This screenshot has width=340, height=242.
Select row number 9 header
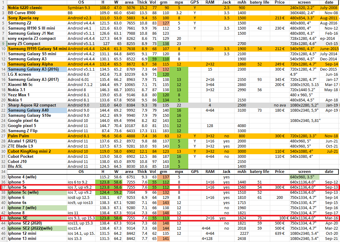click(x=3, y=43)
